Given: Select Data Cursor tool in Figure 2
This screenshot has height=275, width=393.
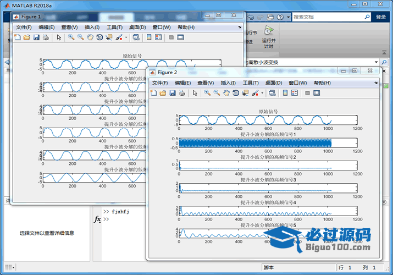Looking at the screenshot, I should point(245,93).
